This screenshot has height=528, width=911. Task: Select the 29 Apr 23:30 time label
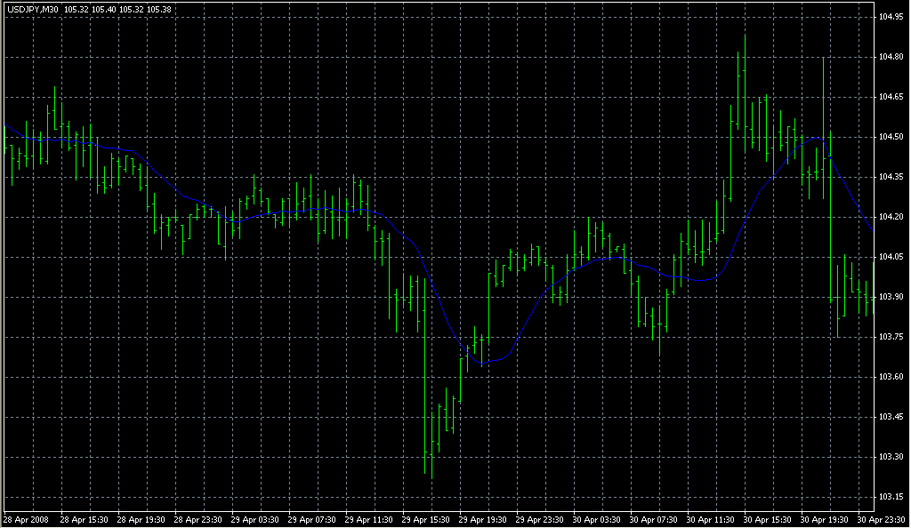click(541, 519)
